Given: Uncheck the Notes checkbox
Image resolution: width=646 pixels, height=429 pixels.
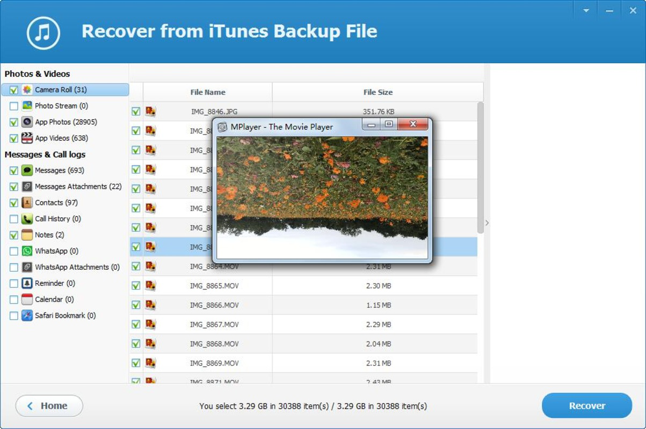Looking at the screenshot, I should (14, 235).
